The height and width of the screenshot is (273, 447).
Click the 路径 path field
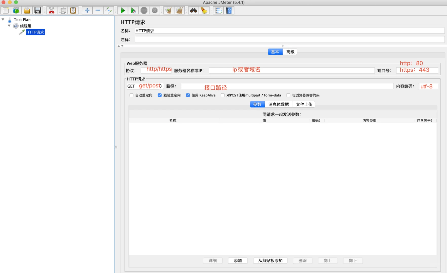(287, 86)
